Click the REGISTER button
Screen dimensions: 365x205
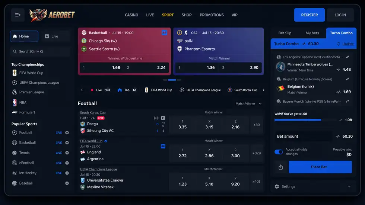click(x=310, y=15)
